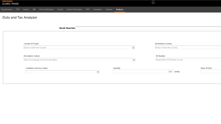
Task: Go to the Drawback tab
Action: (x=98, y=10)
